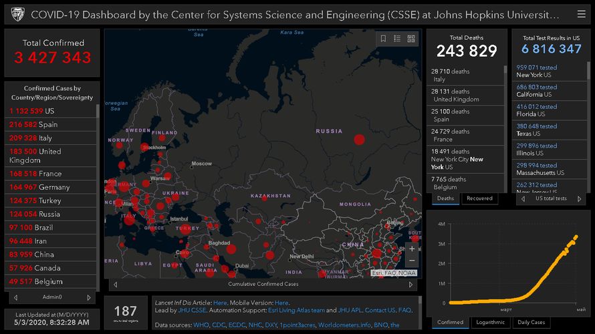This screenshot has height=334, width=595.
Task: Switch chart to Logarithmic view
Action: [490, 322]
